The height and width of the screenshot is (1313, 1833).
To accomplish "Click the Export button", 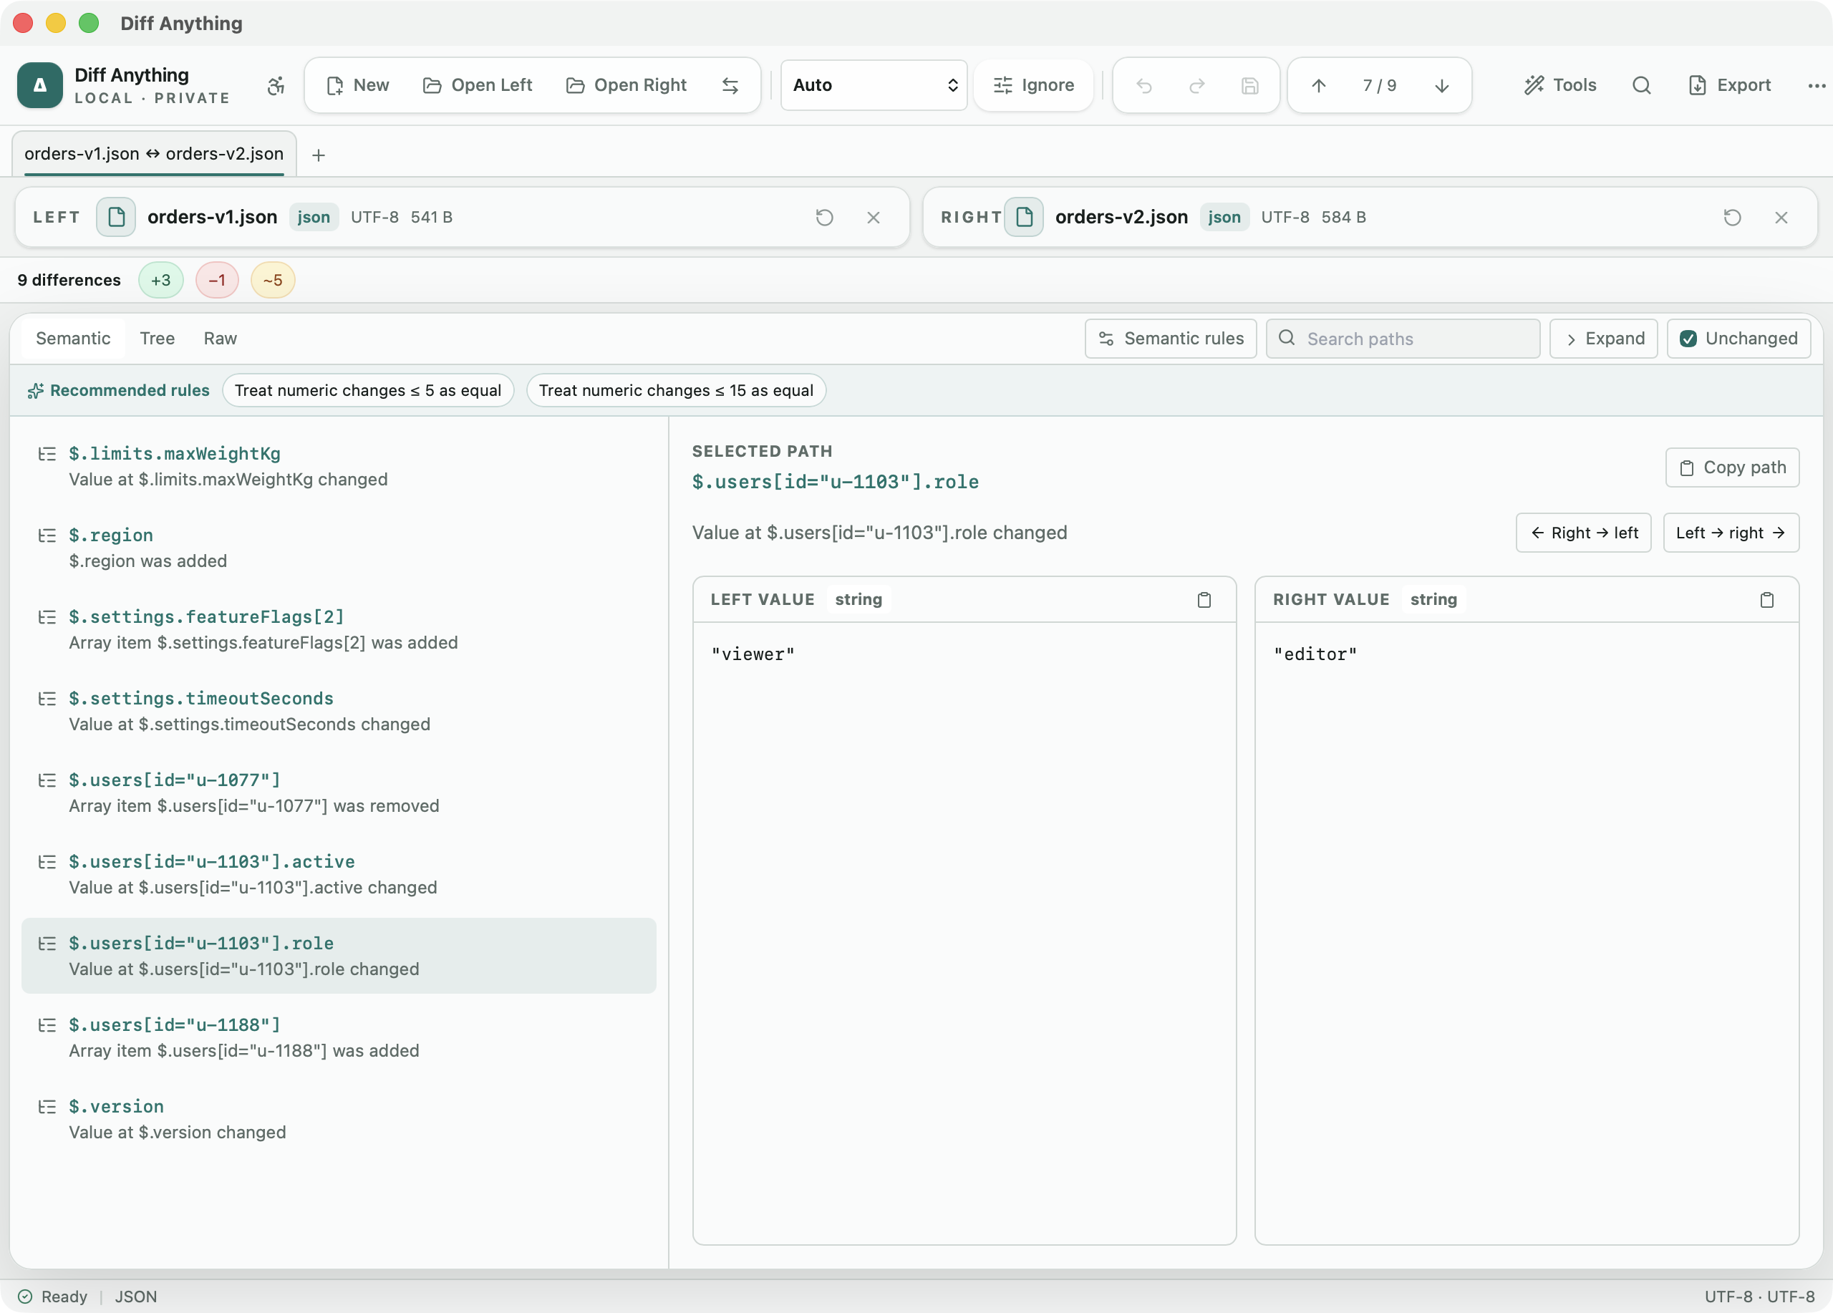I will [x=1728, y=86].
